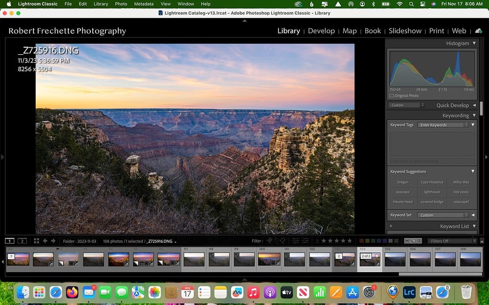The width and height of the screenshot is (489, 305).
Task: Click the previous photo arrow
Action: pos(45,241)
